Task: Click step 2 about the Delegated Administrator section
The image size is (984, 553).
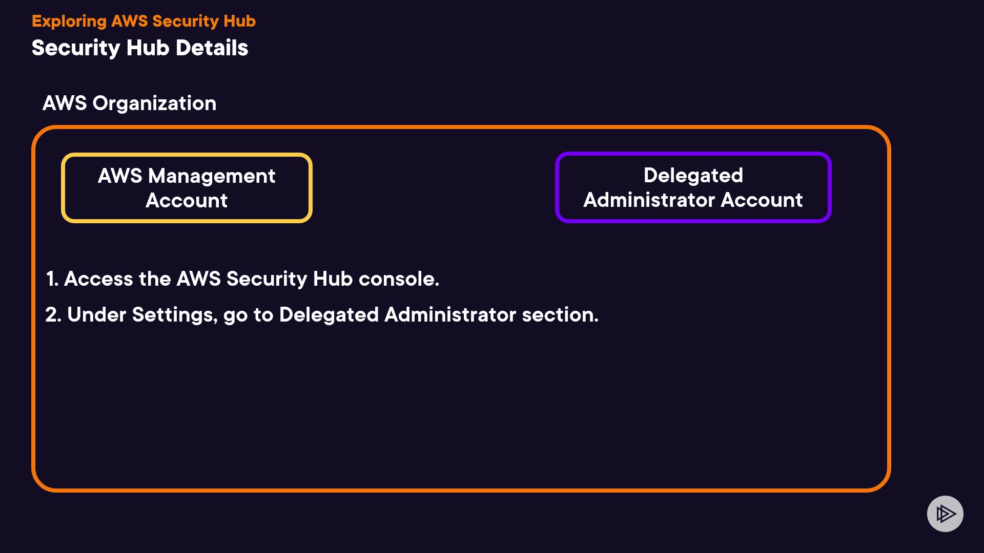Action: (322, 315)
